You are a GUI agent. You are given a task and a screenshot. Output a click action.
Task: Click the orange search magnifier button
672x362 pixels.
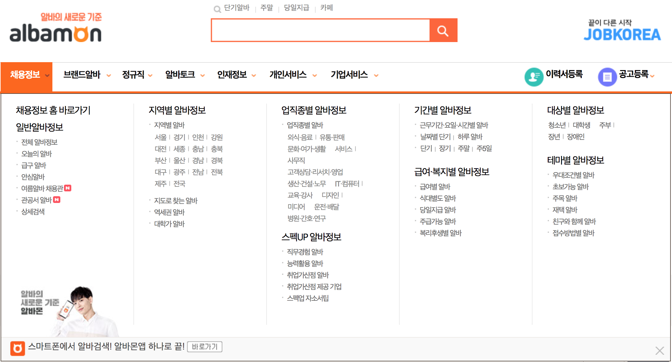click(x=443, y=30)
